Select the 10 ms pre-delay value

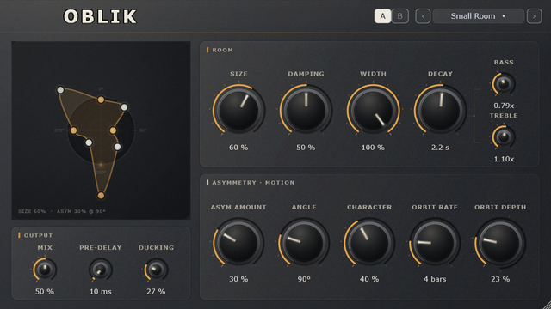tap(101, 292)
